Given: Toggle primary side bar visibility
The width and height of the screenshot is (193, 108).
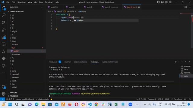Looking at the screenshot, I should pos(158,2).
